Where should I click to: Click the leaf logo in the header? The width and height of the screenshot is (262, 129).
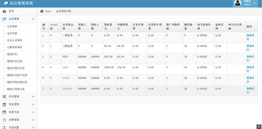6,3
